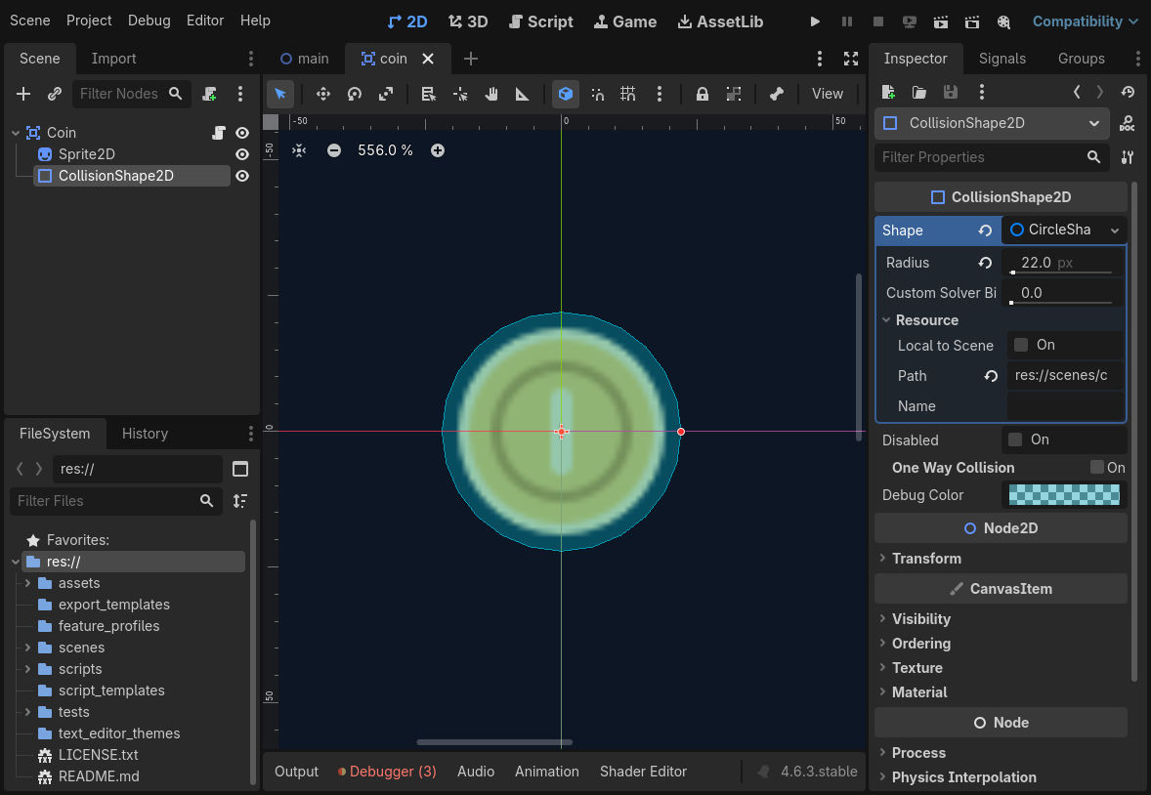Toggle FileSystem split mode
Image resolution: width=1151 pixels, height=795 pixels.
tap(240, 469)
